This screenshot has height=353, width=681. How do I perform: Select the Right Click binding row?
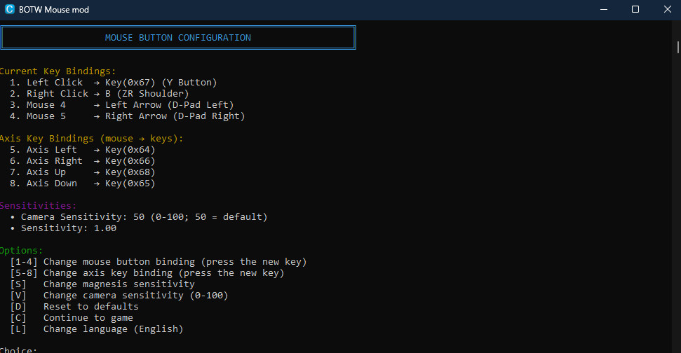pos(100,94)
